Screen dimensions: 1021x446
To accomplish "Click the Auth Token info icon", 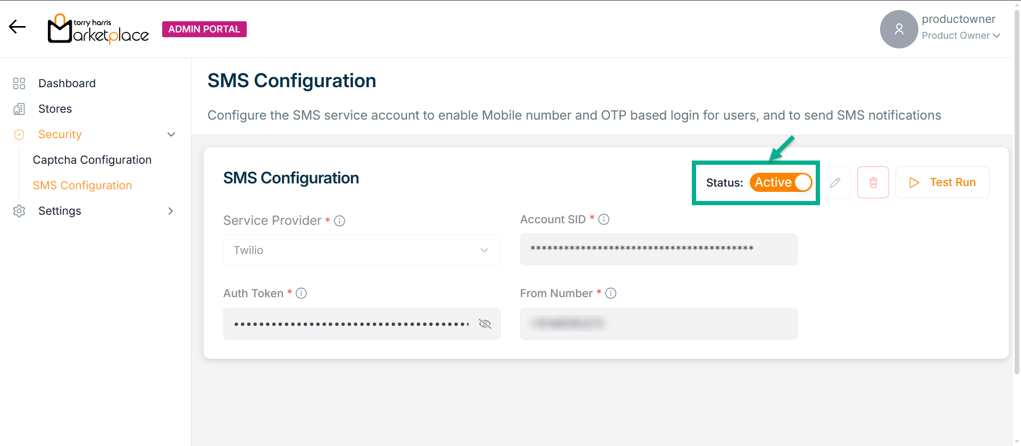I will [301, 293].
